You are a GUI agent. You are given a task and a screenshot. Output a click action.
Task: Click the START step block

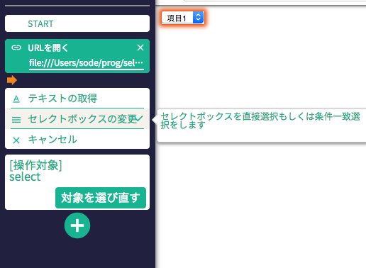point(77,23)
